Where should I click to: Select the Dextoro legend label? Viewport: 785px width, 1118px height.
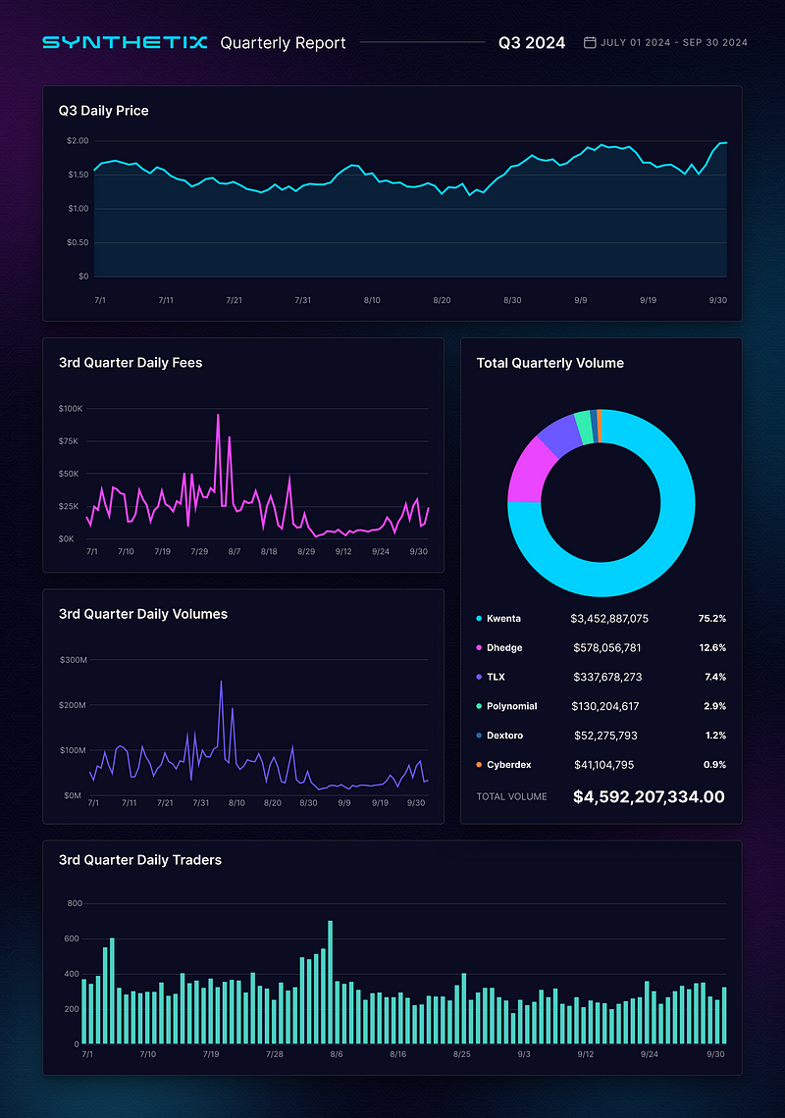(x=504, y=736)
